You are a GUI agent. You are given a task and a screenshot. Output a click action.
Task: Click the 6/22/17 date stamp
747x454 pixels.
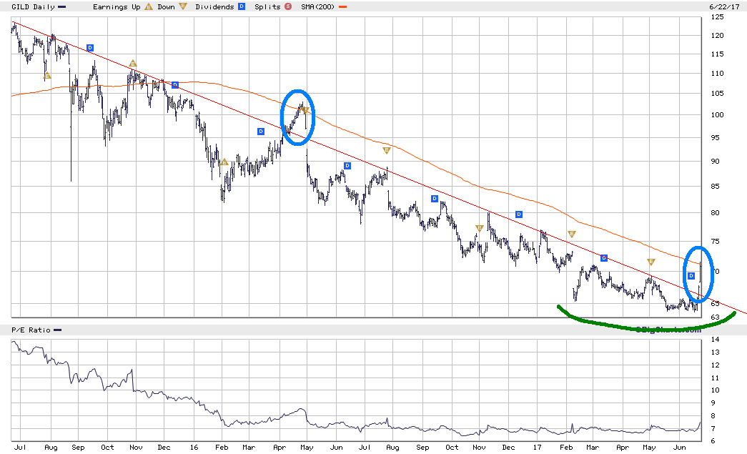click(724, 7)
